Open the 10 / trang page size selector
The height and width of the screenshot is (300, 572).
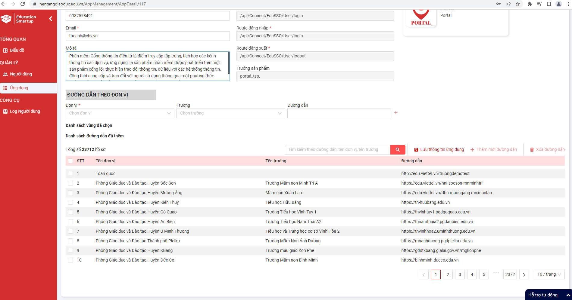point(549,274)
